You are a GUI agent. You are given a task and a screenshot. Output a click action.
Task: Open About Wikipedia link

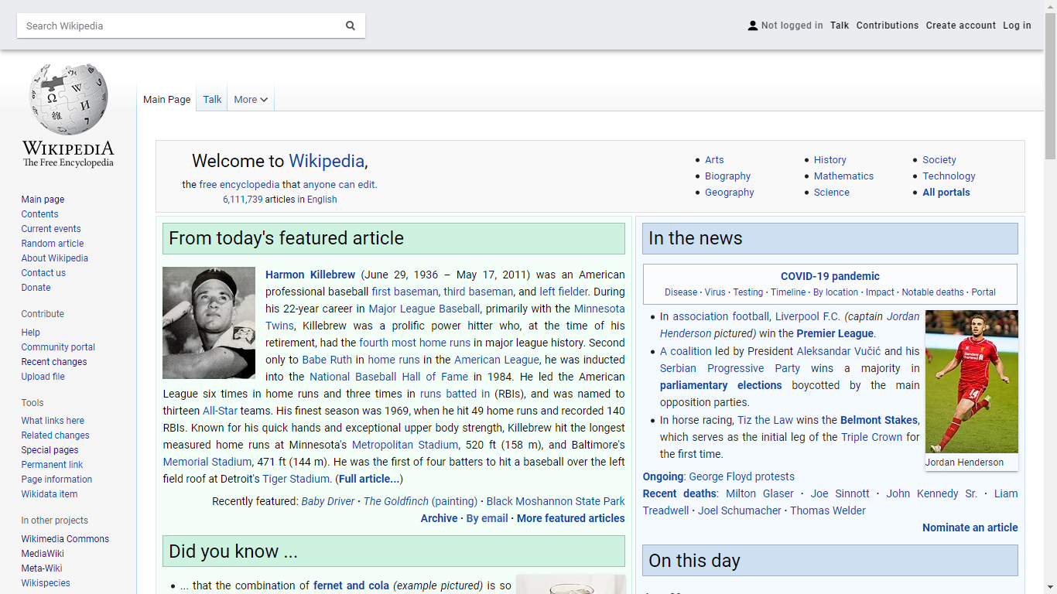54,258
